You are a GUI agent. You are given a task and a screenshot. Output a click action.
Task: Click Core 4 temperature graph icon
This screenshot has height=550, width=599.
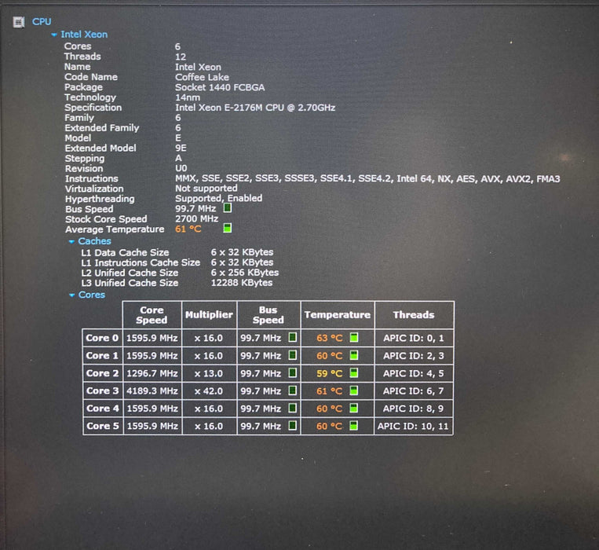(354, 409)
